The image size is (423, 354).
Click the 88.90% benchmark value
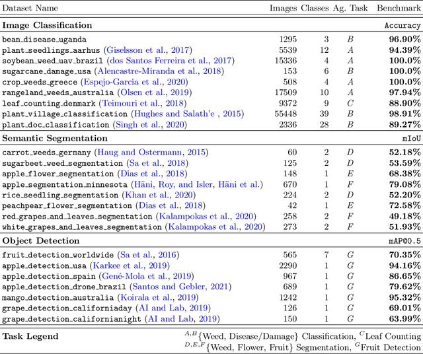404,103
